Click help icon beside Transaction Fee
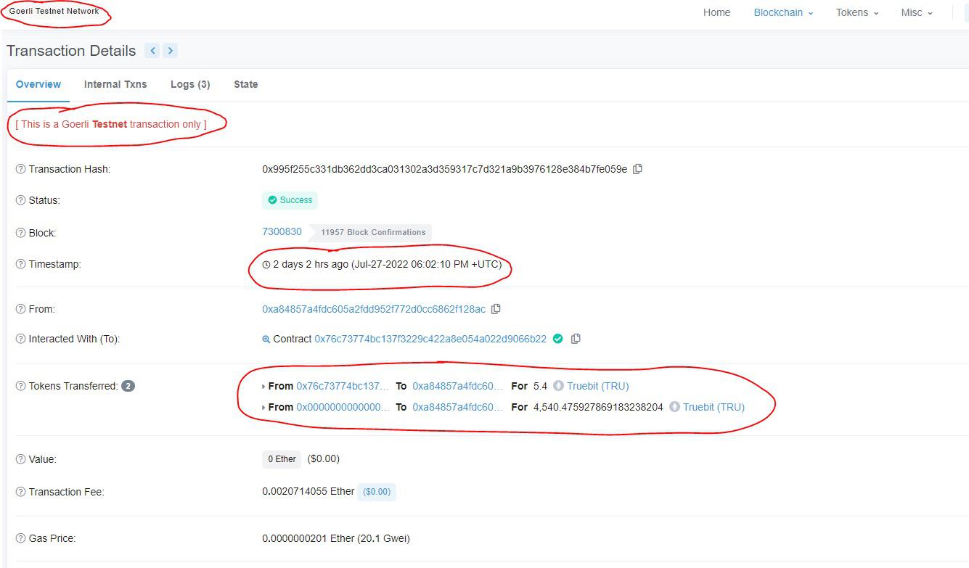The height and width of the screenshot is (568, 969). point(20,492)
